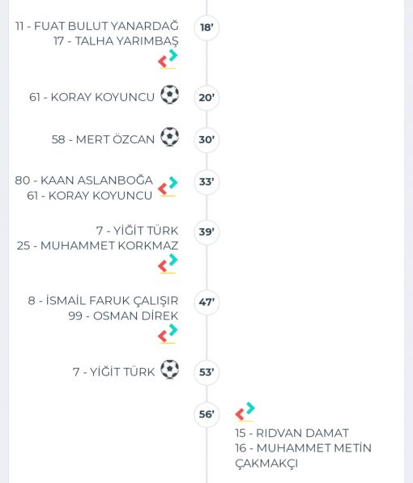
Task: Select the 53' goal minute marker
Action: pyautogui.click(x=206, y=372)
